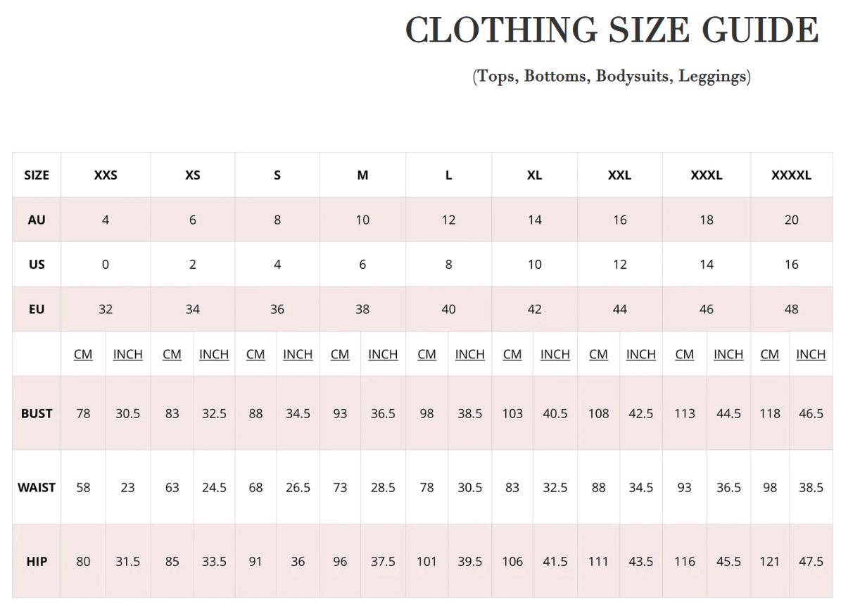Screen dimensions: 841x604
Task: Click the SIZE row header cell
Action: 37,175
